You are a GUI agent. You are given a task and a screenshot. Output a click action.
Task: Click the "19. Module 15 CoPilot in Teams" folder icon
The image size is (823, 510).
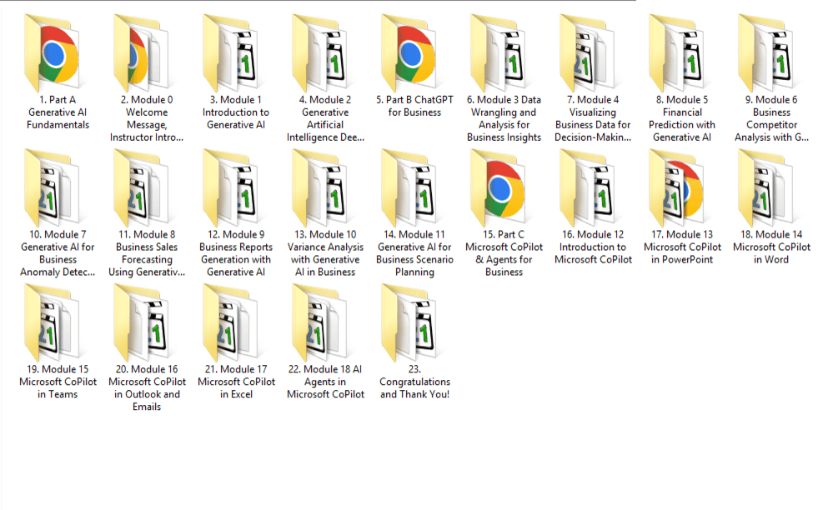point(53,322)
